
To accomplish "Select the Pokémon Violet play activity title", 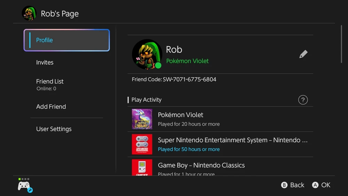I will pyautogui.click(x=180, y=115).
